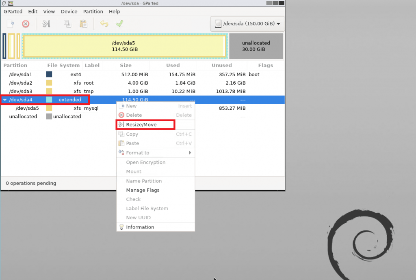Screen dimensions: 416x280
Task: Click the 853.27 MiB unused value
Action: click(232, 108)
